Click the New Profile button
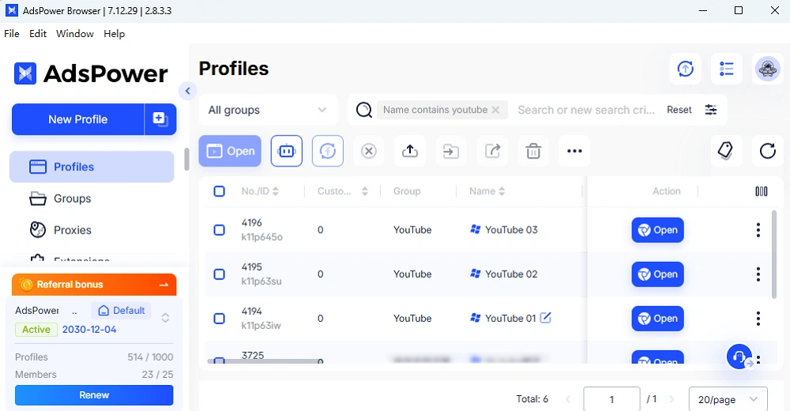The height and width of the screenshot is (411, 790). point(78,119)
